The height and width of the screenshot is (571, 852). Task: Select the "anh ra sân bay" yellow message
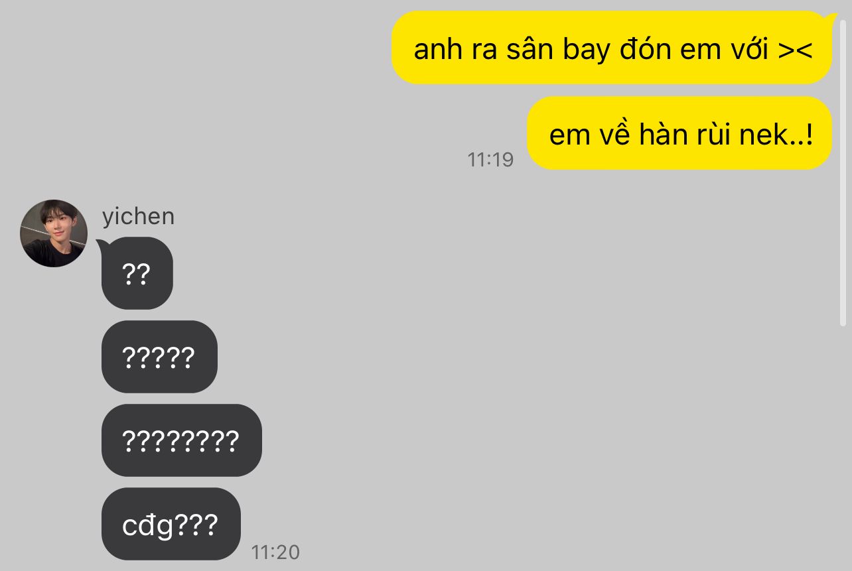pos(612,48)
